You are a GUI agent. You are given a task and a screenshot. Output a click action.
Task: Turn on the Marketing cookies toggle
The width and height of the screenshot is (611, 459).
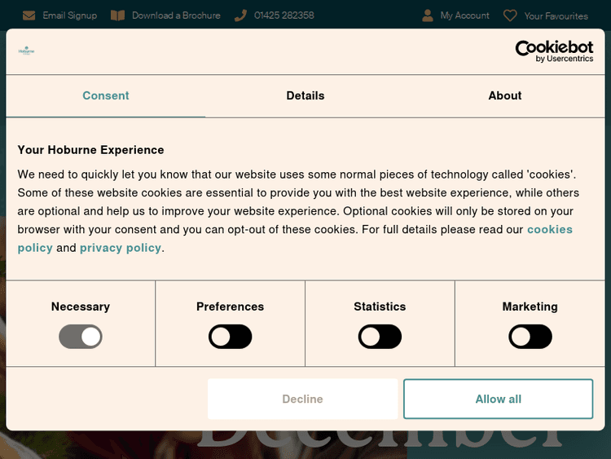tap(530, 337)
